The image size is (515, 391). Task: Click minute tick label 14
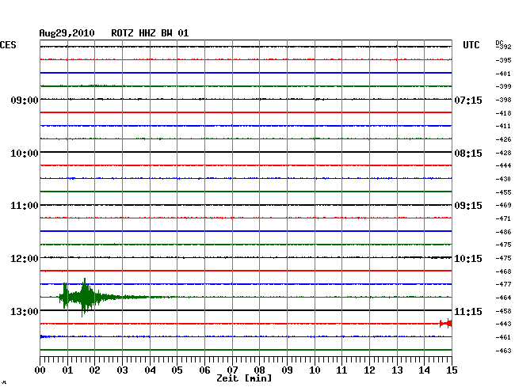click(424, 370)
